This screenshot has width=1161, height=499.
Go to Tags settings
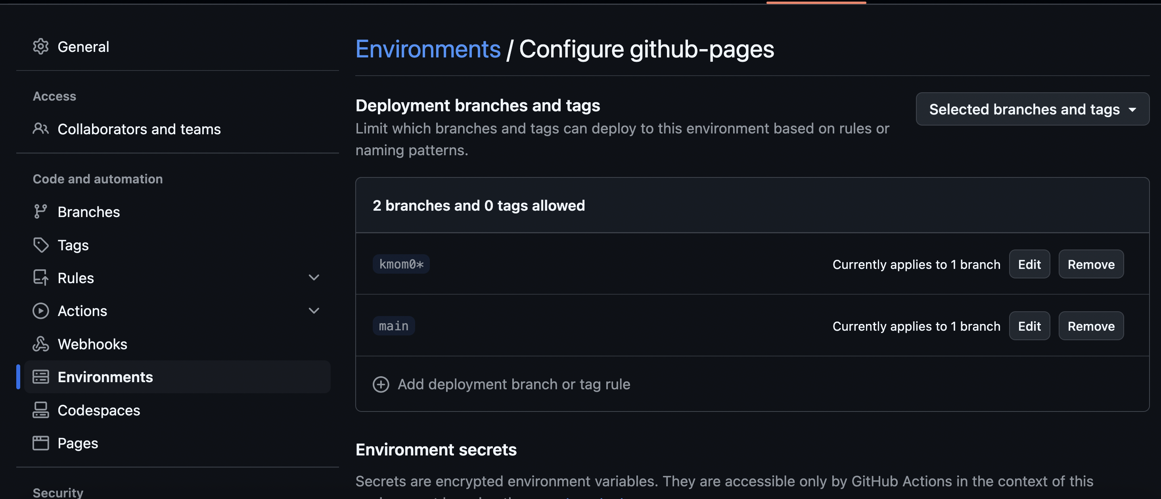click(x=177, y=245)
